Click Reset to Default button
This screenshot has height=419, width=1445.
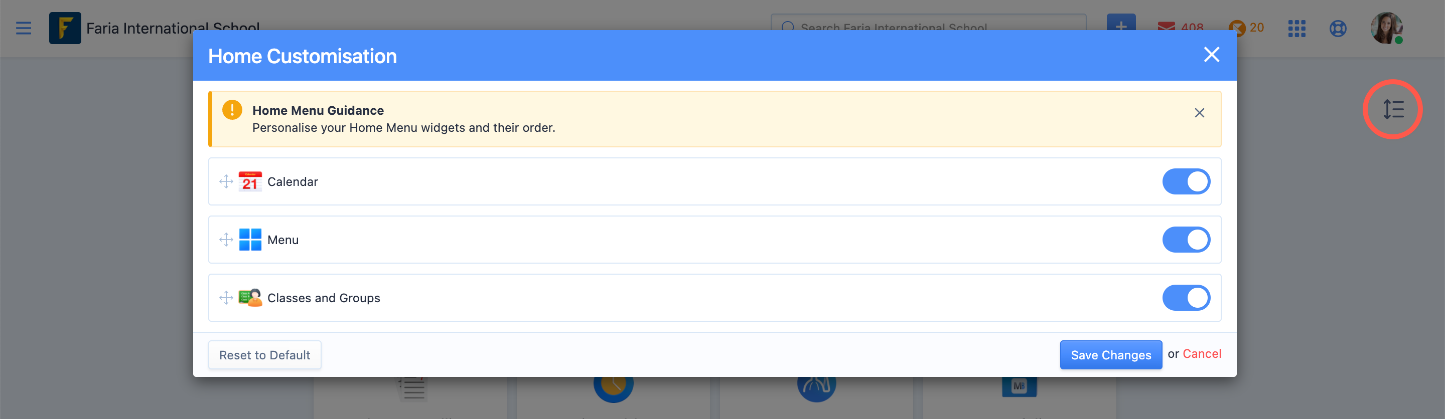(x=265, y=355)
